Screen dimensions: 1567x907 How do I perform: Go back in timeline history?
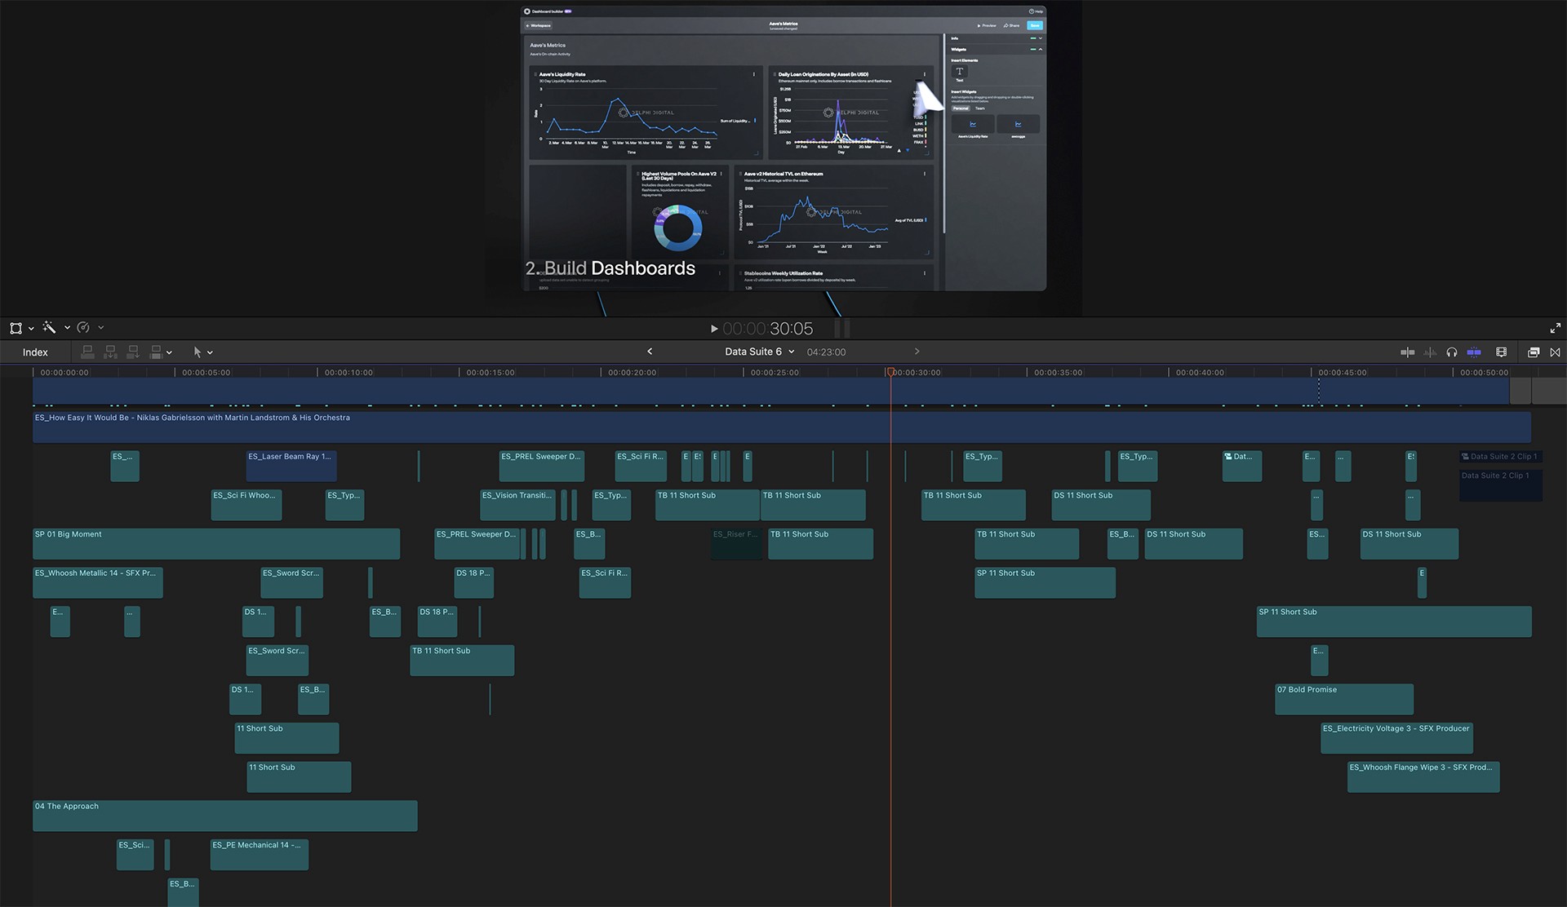point(650,352)
